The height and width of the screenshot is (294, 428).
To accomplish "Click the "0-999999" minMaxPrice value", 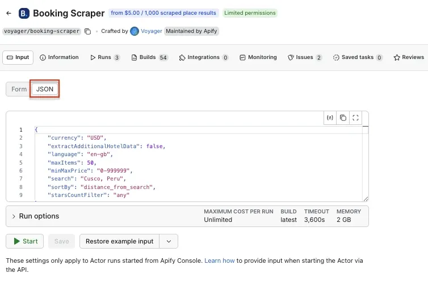I will pos(113,171).
